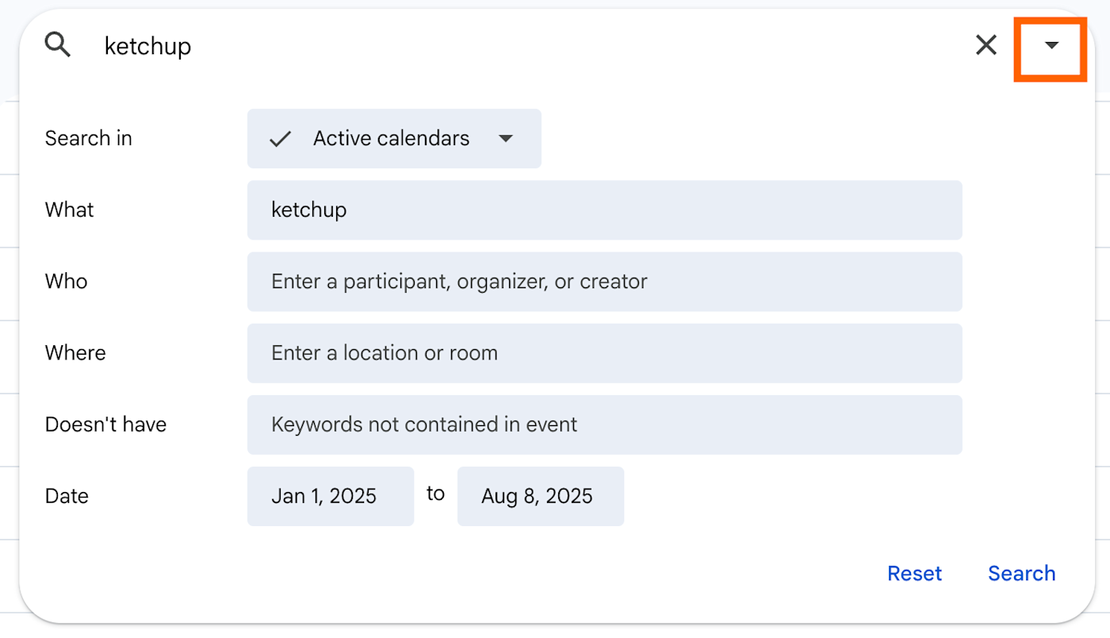The image size is (1110, 638).
Task: Click the "Search in" label
Action: (89, 139)
